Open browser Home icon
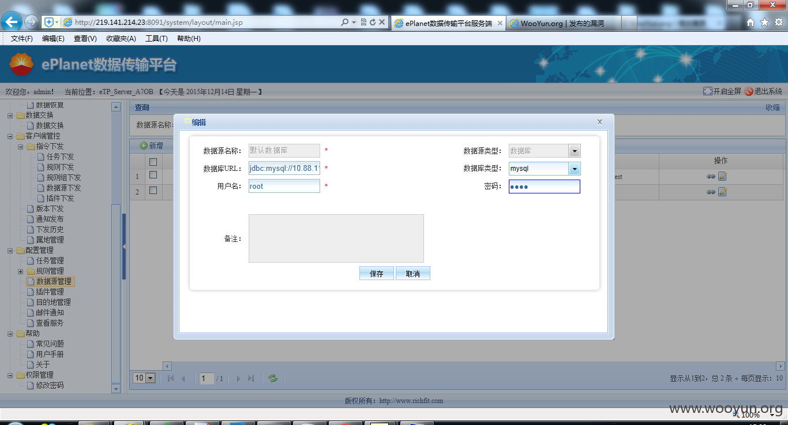The image size is (788, 425). tap(751, 23)
